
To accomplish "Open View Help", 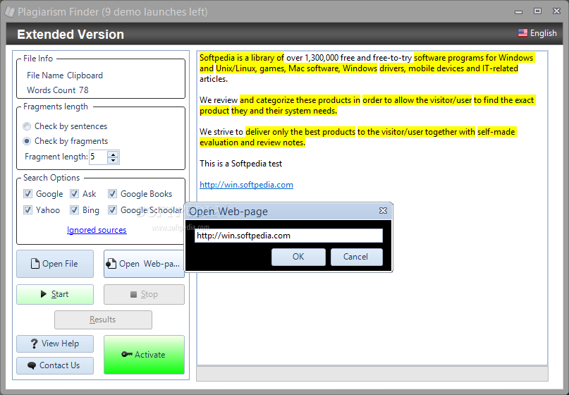I will [55, 344].
